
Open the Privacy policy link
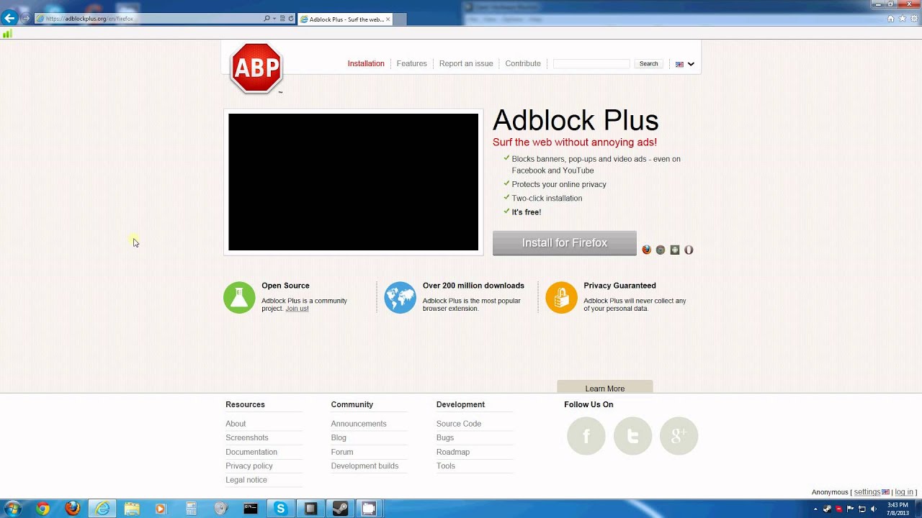pyautogui.click(x=249, y=465)
